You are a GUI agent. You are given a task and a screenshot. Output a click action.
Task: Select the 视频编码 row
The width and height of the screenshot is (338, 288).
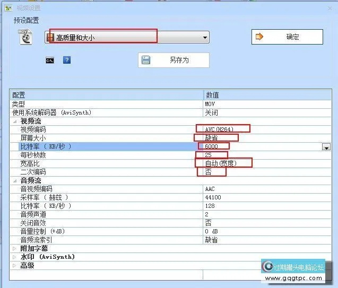[170, 129]
